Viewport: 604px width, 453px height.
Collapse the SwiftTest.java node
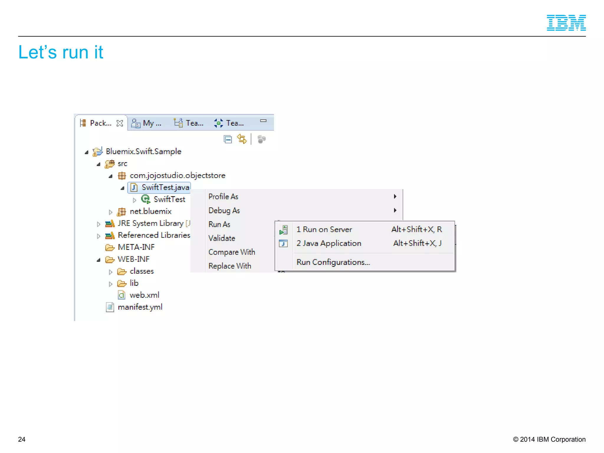click(x=122, y=188)
